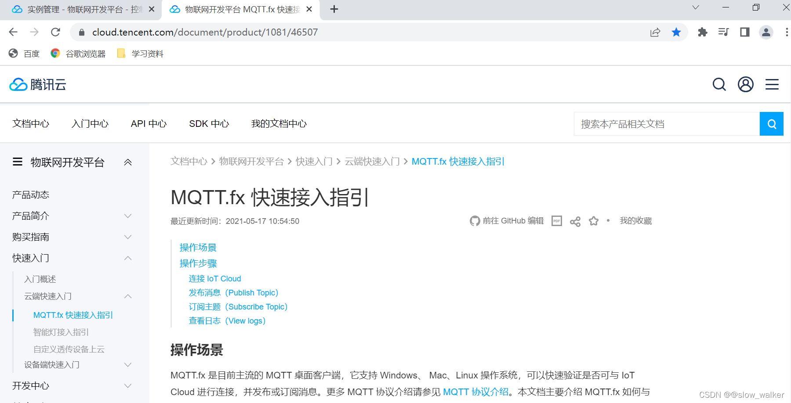Select MQTT.fx 快速接入指引 in the sidebar
This screenshot has height=403, width=791.
pos(73,315)
